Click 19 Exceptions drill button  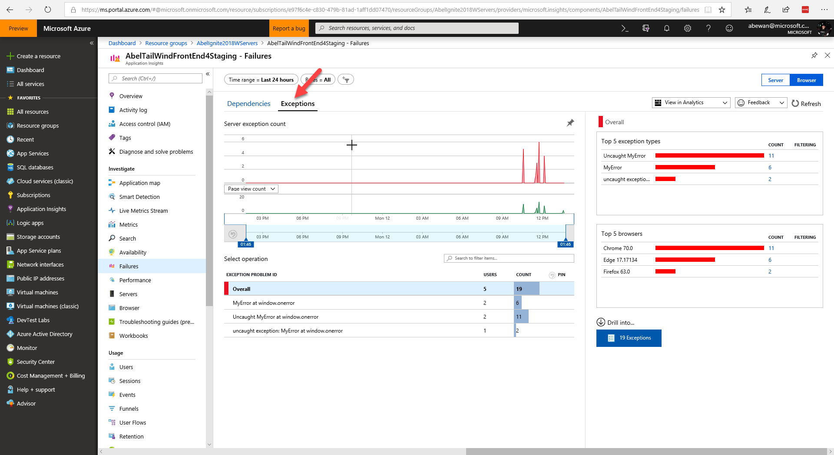click(x=629, y=338)
